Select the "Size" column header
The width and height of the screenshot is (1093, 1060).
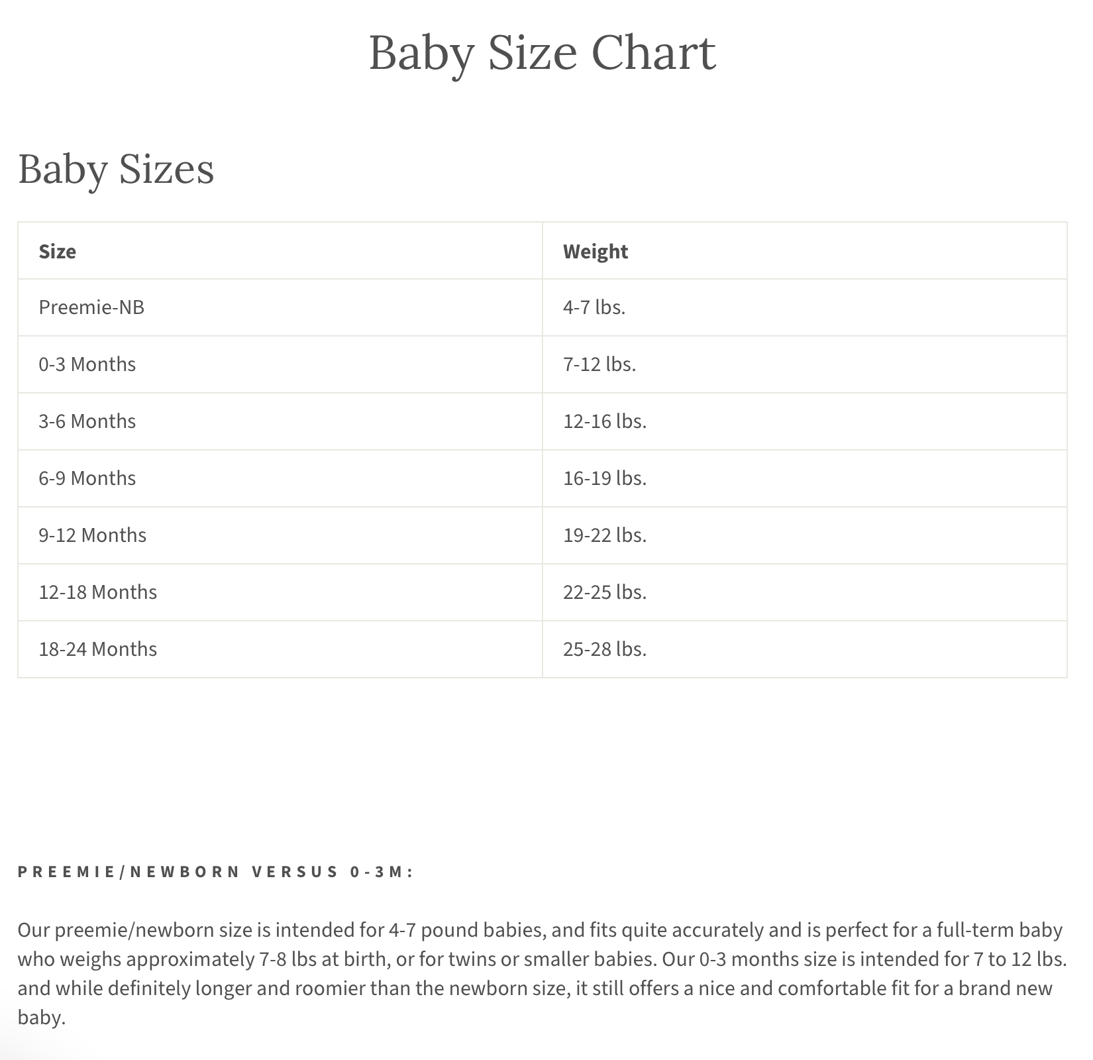(58, 252)
